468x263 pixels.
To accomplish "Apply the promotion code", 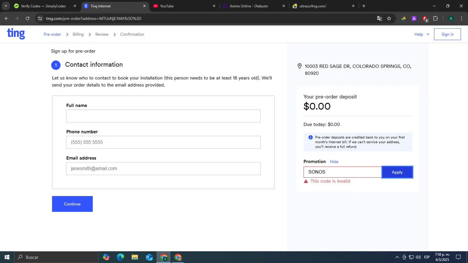I will [x=397, y=172].
